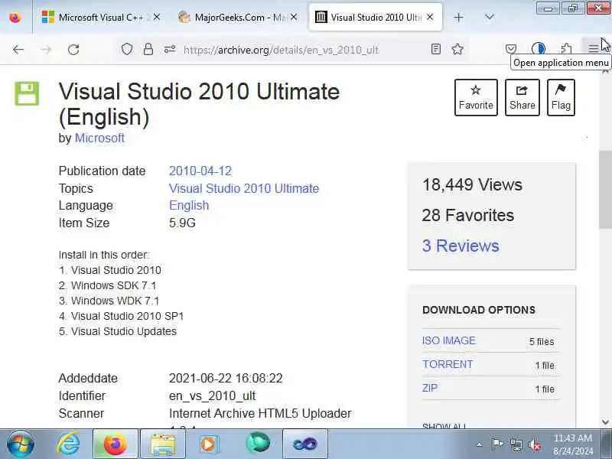Save page to Pocket
Screen dimensions: 612x459
pos(511,49)
